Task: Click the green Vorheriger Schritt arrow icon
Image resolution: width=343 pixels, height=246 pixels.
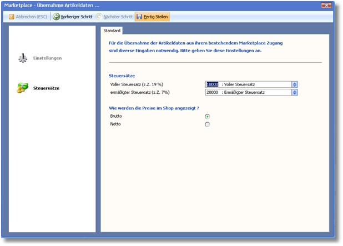Action: click(x=57, y=17)
